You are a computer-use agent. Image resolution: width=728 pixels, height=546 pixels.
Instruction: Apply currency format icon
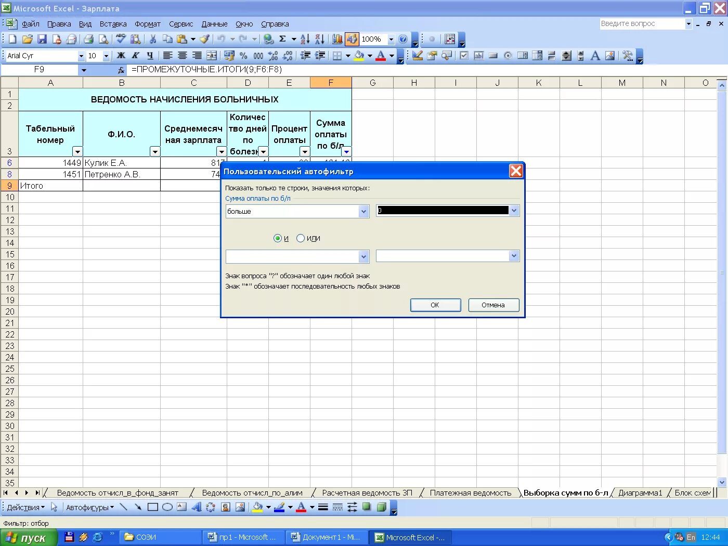[229, 56]
